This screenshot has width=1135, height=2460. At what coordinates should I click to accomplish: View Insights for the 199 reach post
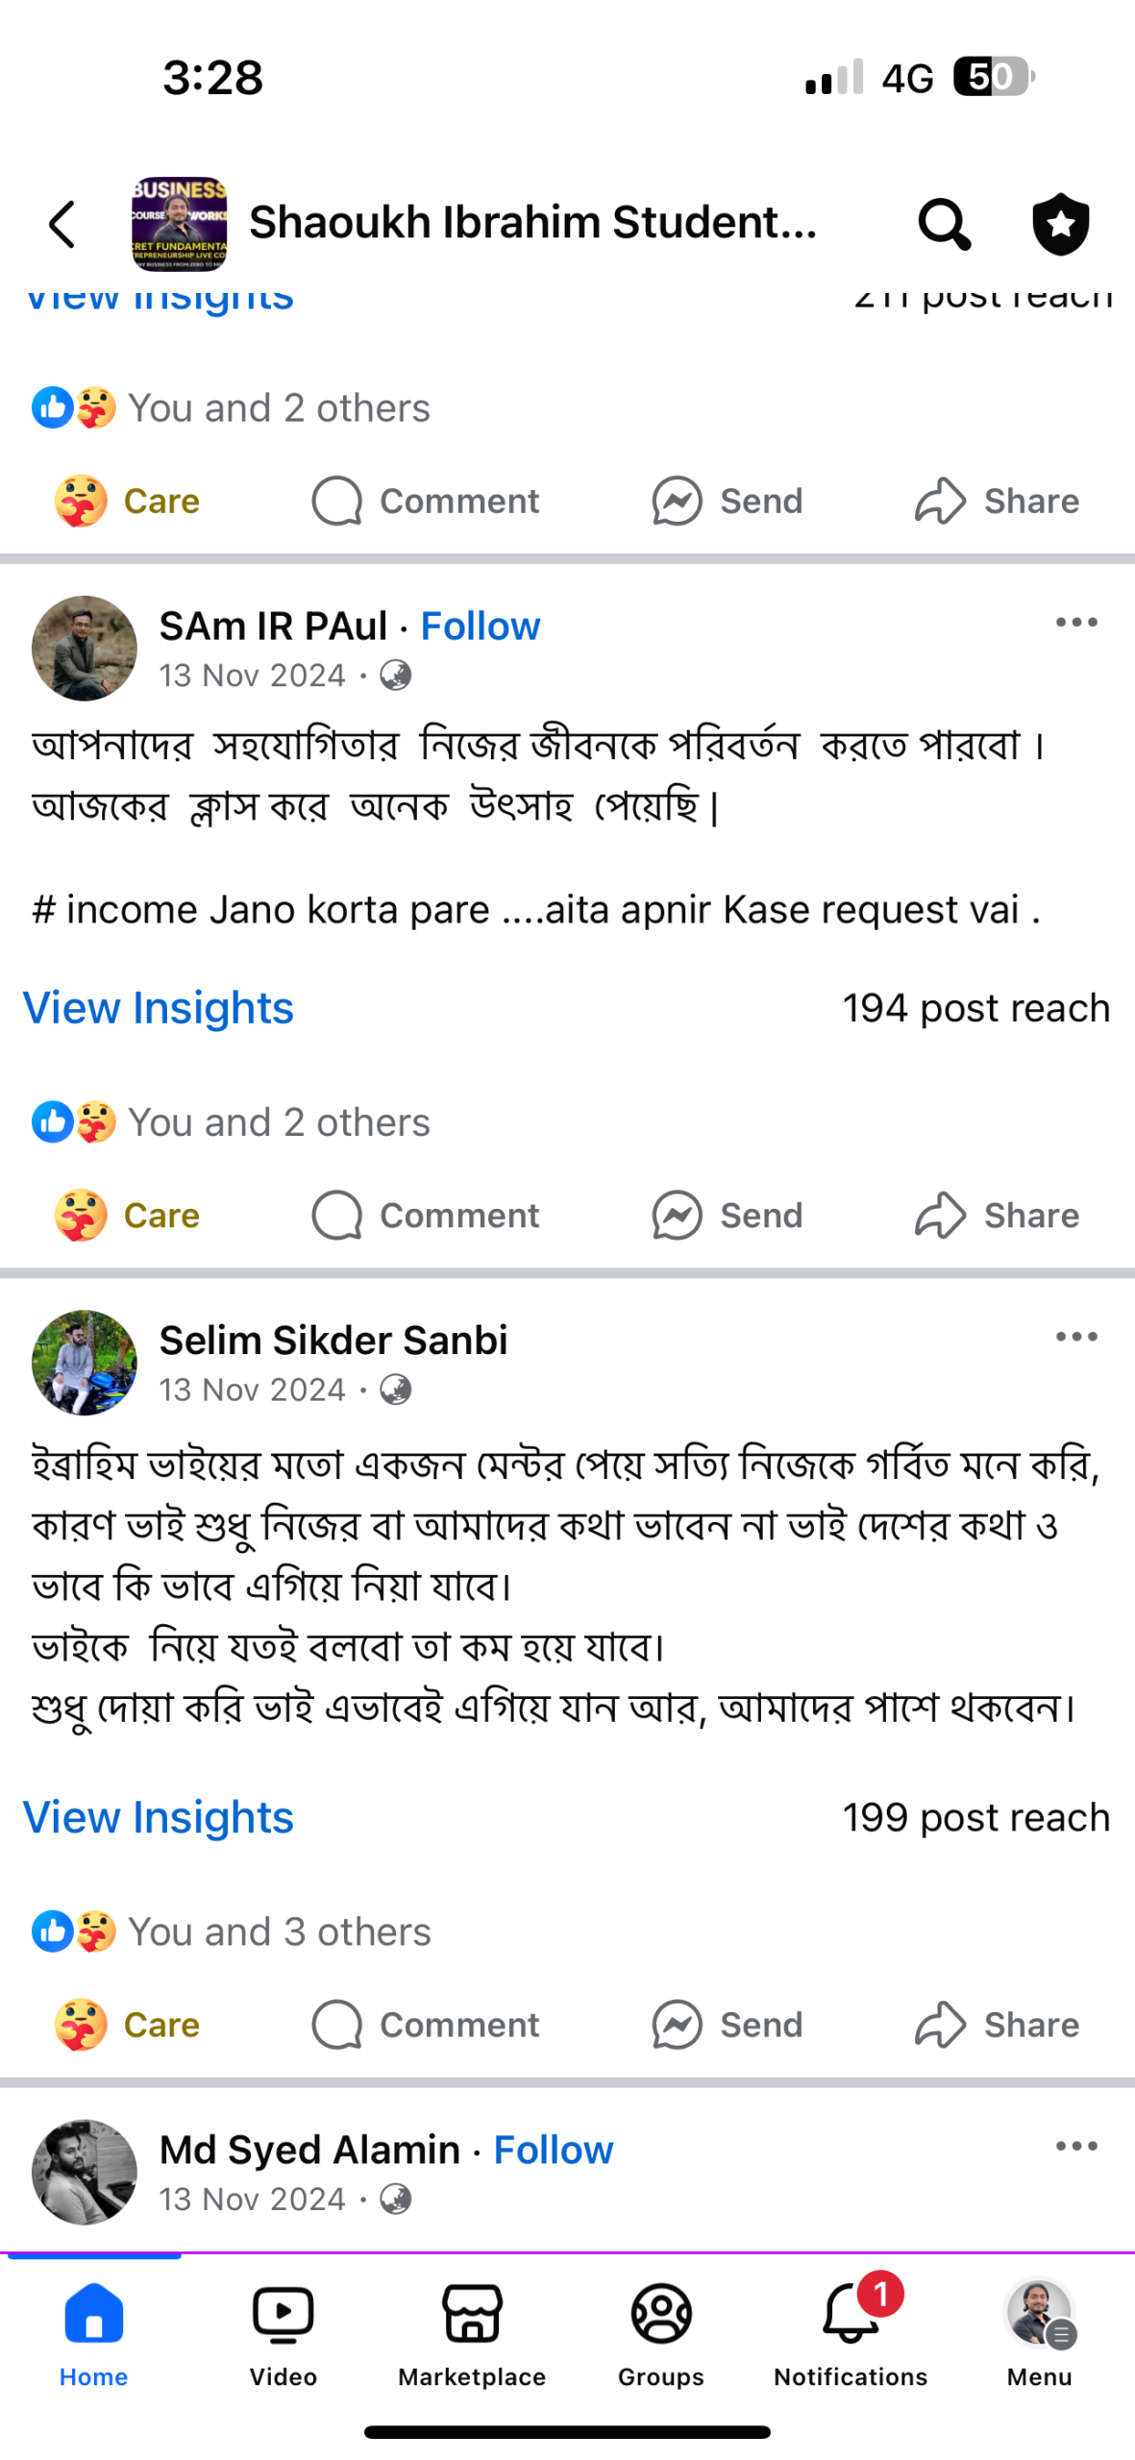pyautogui.click(x=159, y=1817)
